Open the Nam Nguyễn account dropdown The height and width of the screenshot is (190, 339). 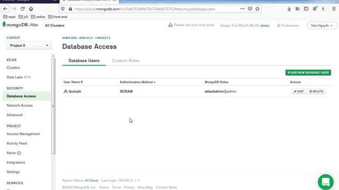[322, 25]
